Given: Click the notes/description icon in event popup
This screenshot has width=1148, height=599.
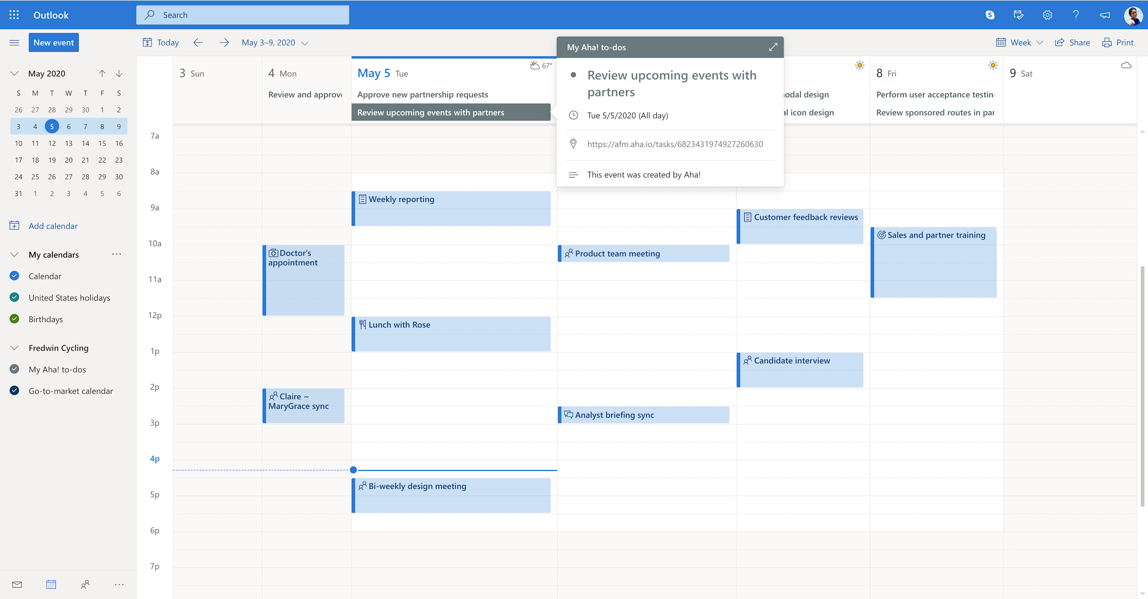Looking at the screenshot, I should click(572, 174).
